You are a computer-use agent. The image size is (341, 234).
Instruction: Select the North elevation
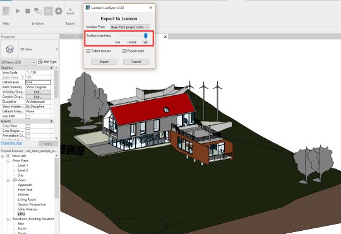22,228
